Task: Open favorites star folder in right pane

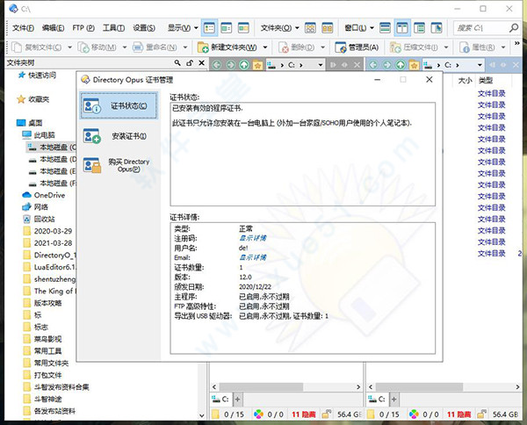Action: tap(414, 65)
